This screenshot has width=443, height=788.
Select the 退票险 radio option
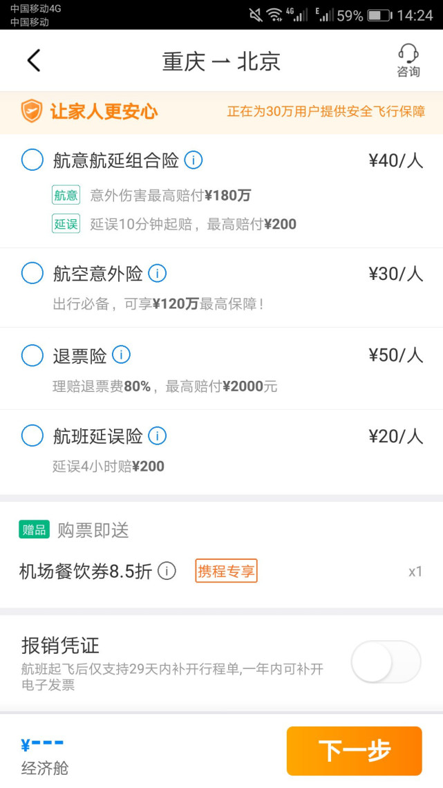coord(32,355)
